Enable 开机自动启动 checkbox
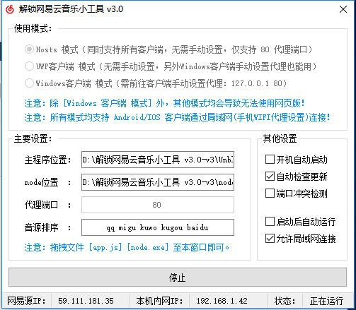 [270, 160]
